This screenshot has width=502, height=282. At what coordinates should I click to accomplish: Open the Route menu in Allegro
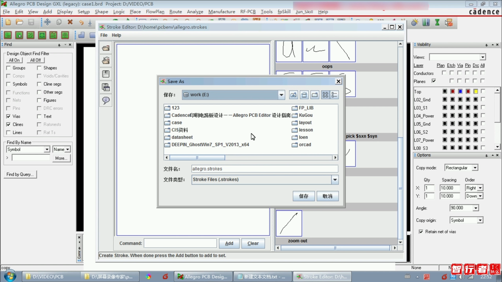click(x=176, y=12)
